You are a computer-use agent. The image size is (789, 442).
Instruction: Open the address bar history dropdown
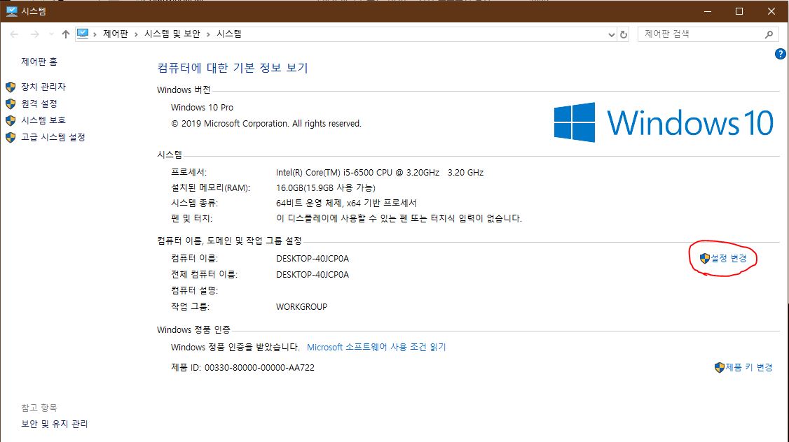pyautogui.click(x=612, y=34)
